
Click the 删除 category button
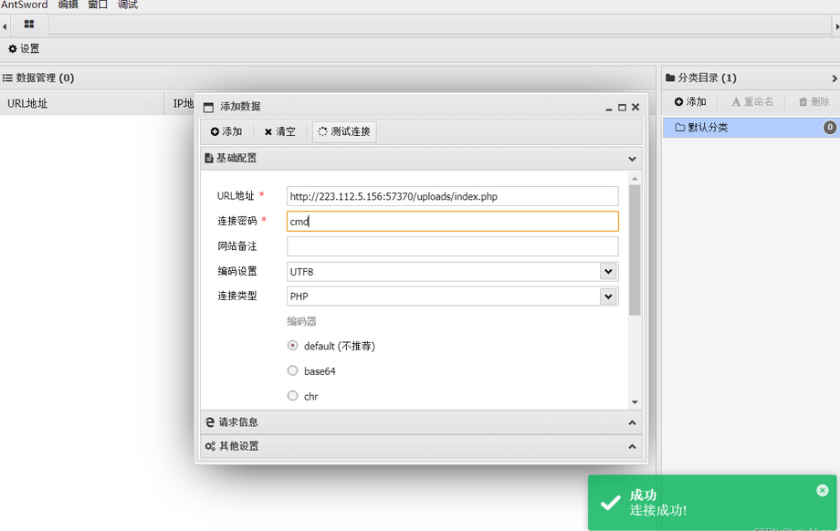click(814, 101)
